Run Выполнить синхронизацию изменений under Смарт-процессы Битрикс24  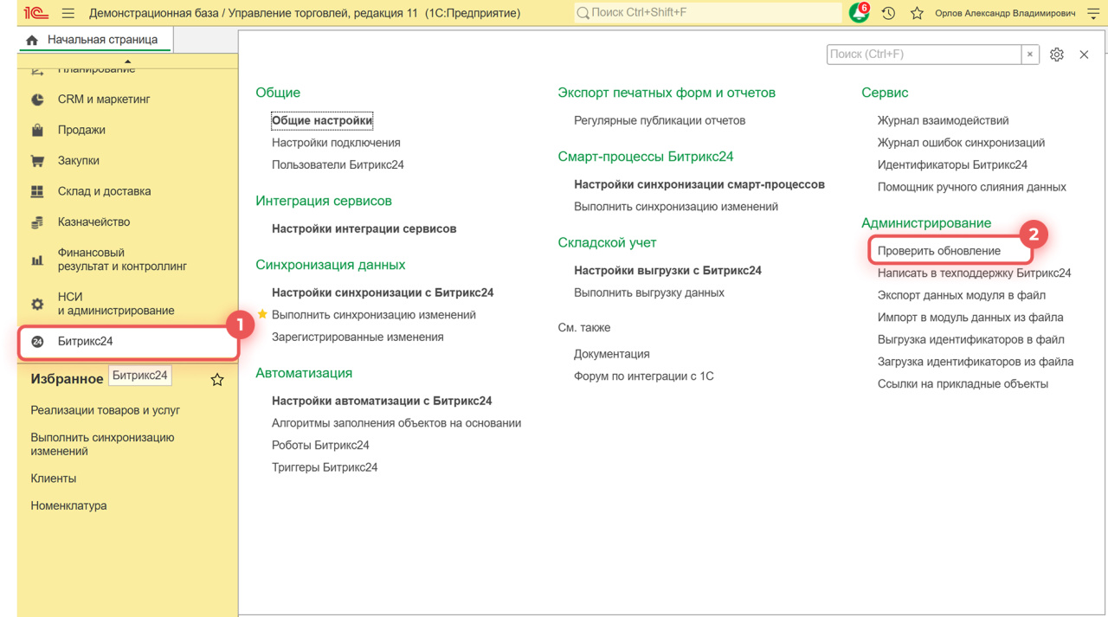pyautogui.click(x=676, y=207)
